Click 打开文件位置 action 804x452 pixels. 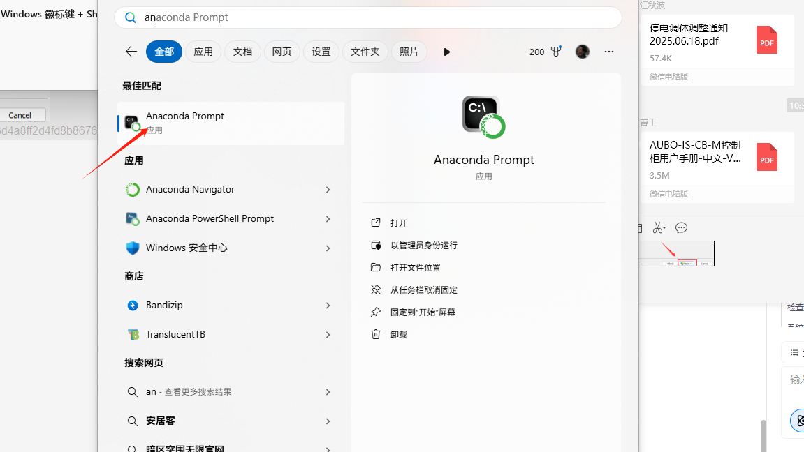416,267
